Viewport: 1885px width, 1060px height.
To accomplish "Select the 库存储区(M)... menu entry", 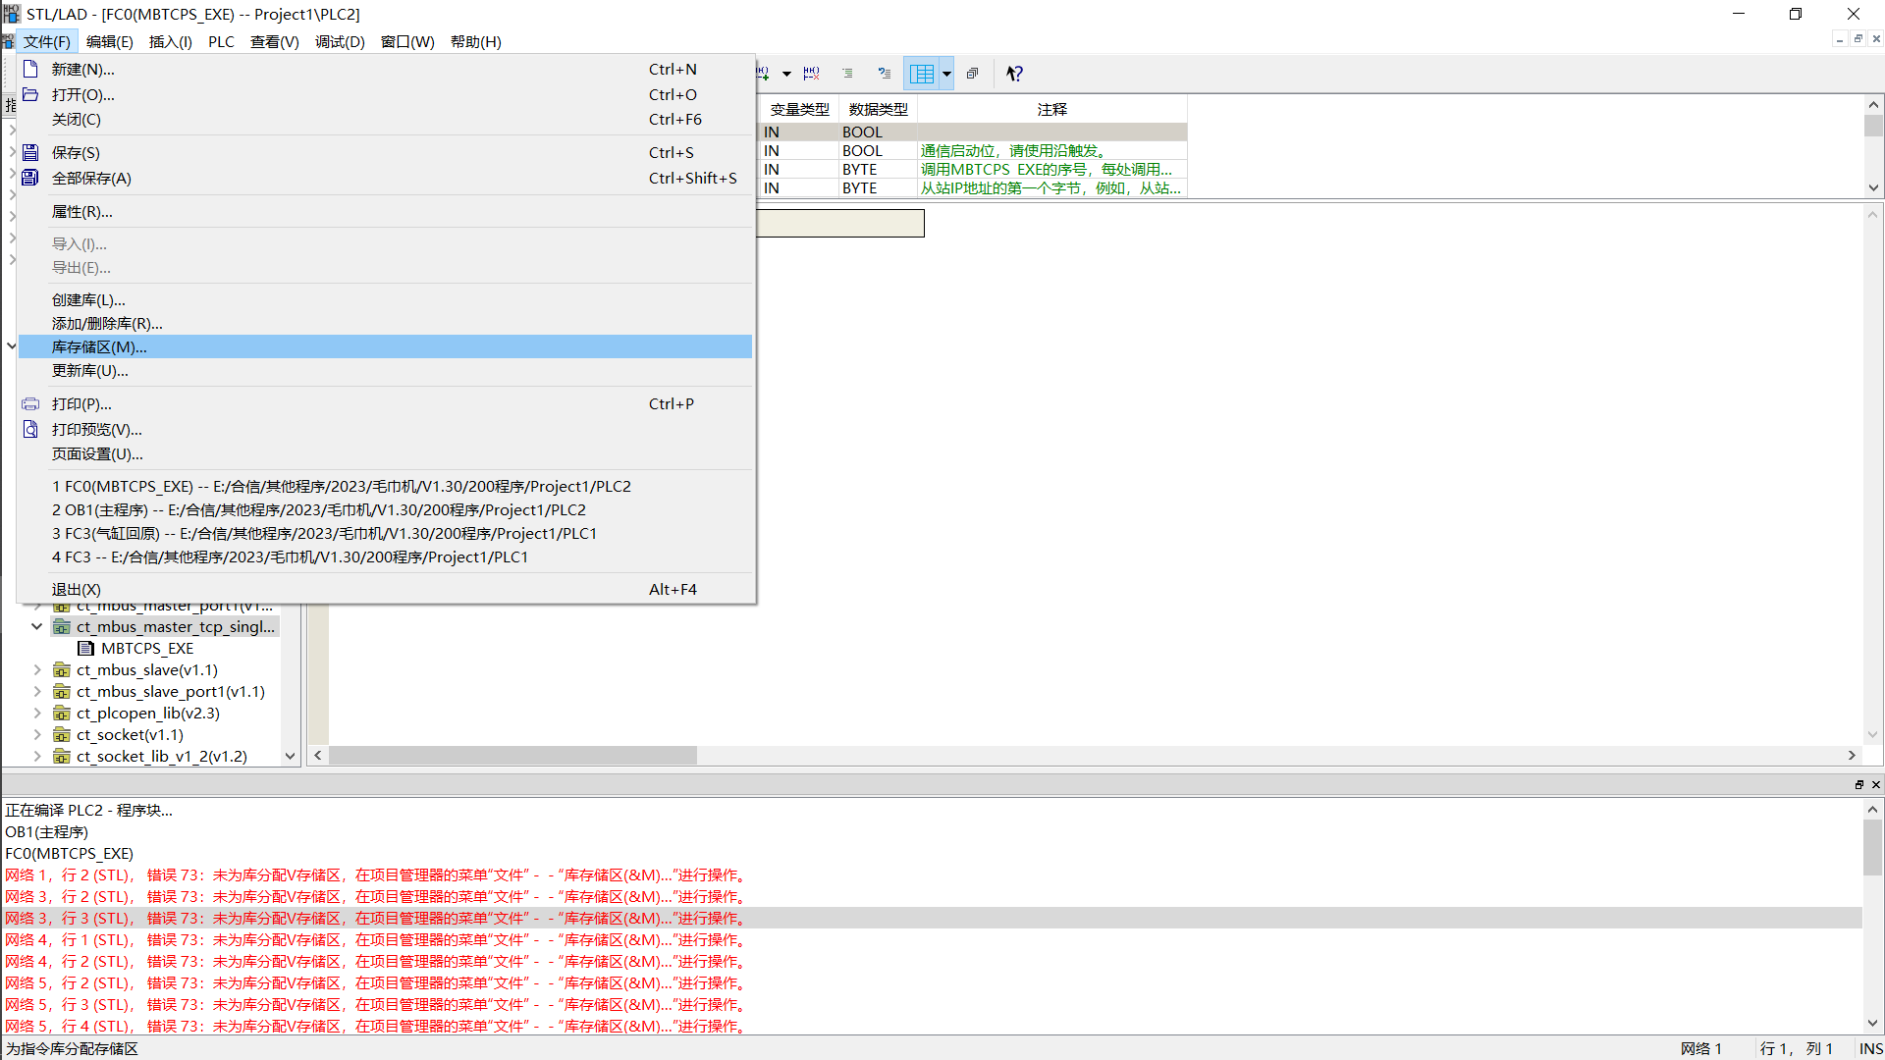I will pos(99,347).
